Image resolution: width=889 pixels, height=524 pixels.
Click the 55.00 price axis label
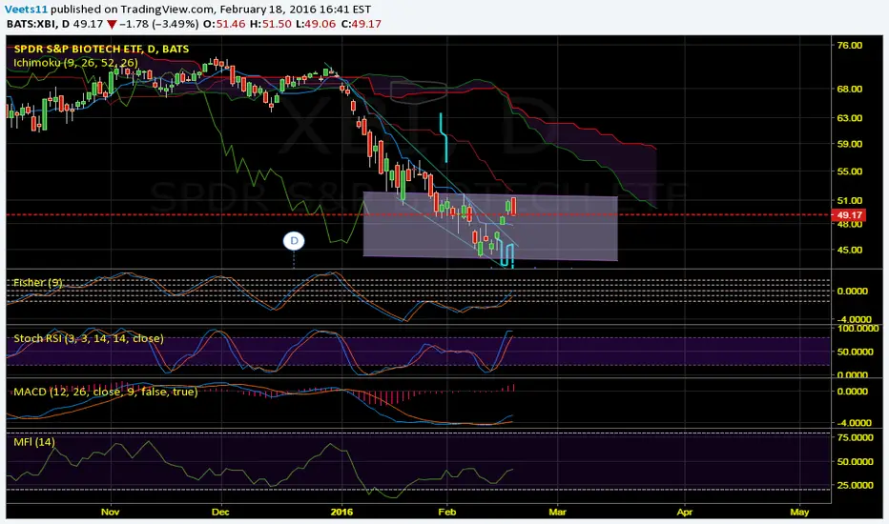point(849,171)
